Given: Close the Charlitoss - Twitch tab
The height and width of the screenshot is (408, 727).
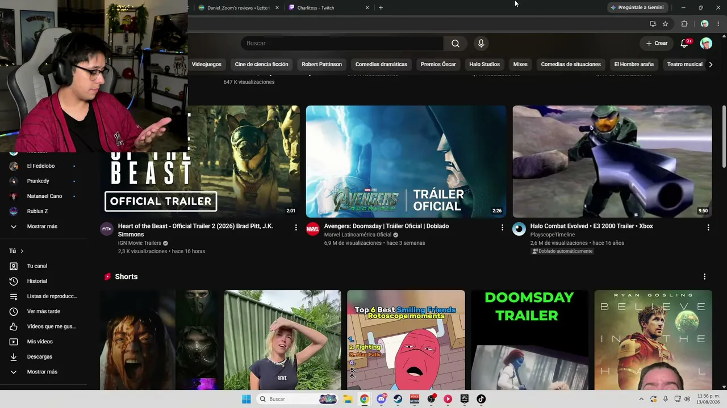Looking at the screenshot, I should point(367,8).
